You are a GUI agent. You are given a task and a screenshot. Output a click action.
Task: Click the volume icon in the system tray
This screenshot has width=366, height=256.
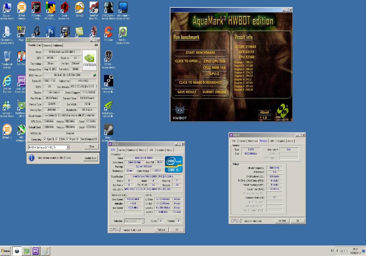click(x=346, y=251)
